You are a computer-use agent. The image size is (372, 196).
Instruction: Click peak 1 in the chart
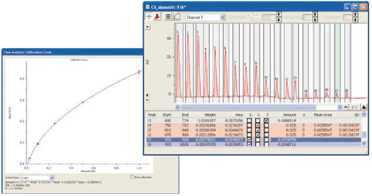click(178, 65)
